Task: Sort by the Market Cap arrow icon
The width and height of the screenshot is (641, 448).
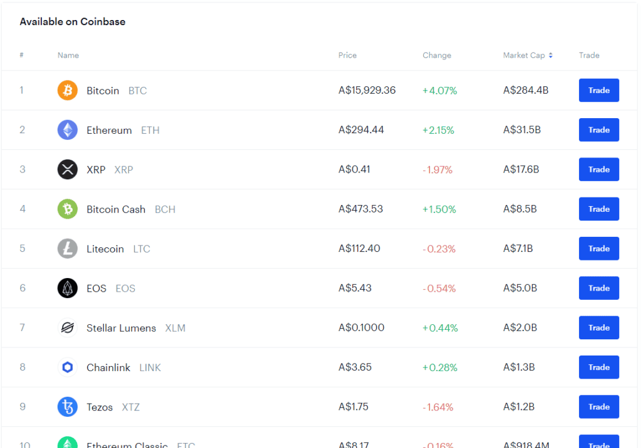Action: tap(551, 55)
